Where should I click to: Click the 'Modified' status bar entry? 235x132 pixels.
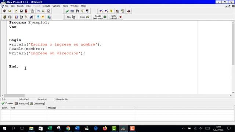tap(24, 99)
